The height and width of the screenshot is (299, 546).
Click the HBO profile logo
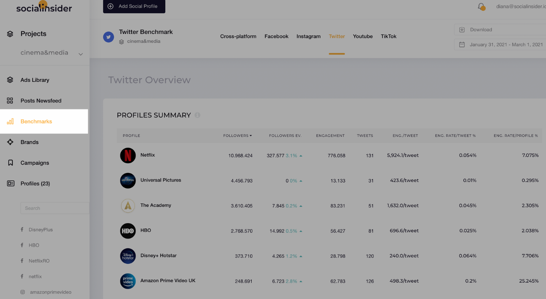(128, 231)
